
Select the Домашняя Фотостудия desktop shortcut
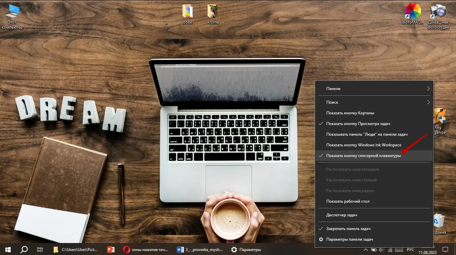pos(438,17)
